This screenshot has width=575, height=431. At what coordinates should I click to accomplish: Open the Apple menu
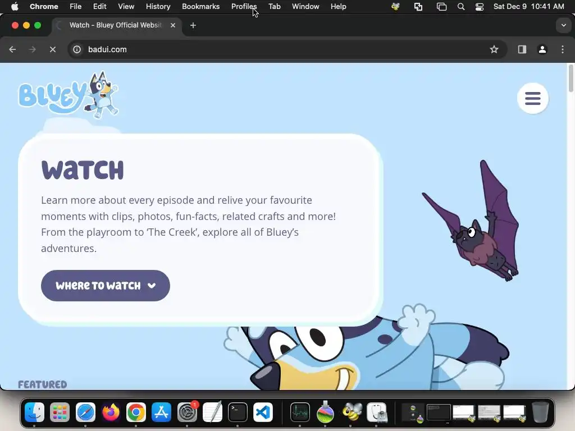click(x=15, y=6)
